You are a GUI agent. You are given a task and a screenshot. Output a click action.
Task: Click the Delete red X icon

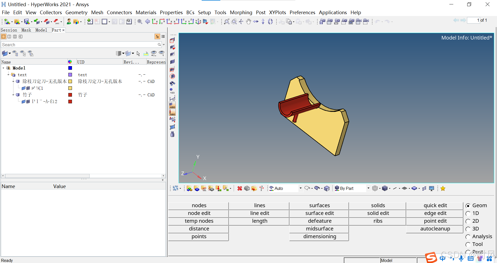point(240,189)
